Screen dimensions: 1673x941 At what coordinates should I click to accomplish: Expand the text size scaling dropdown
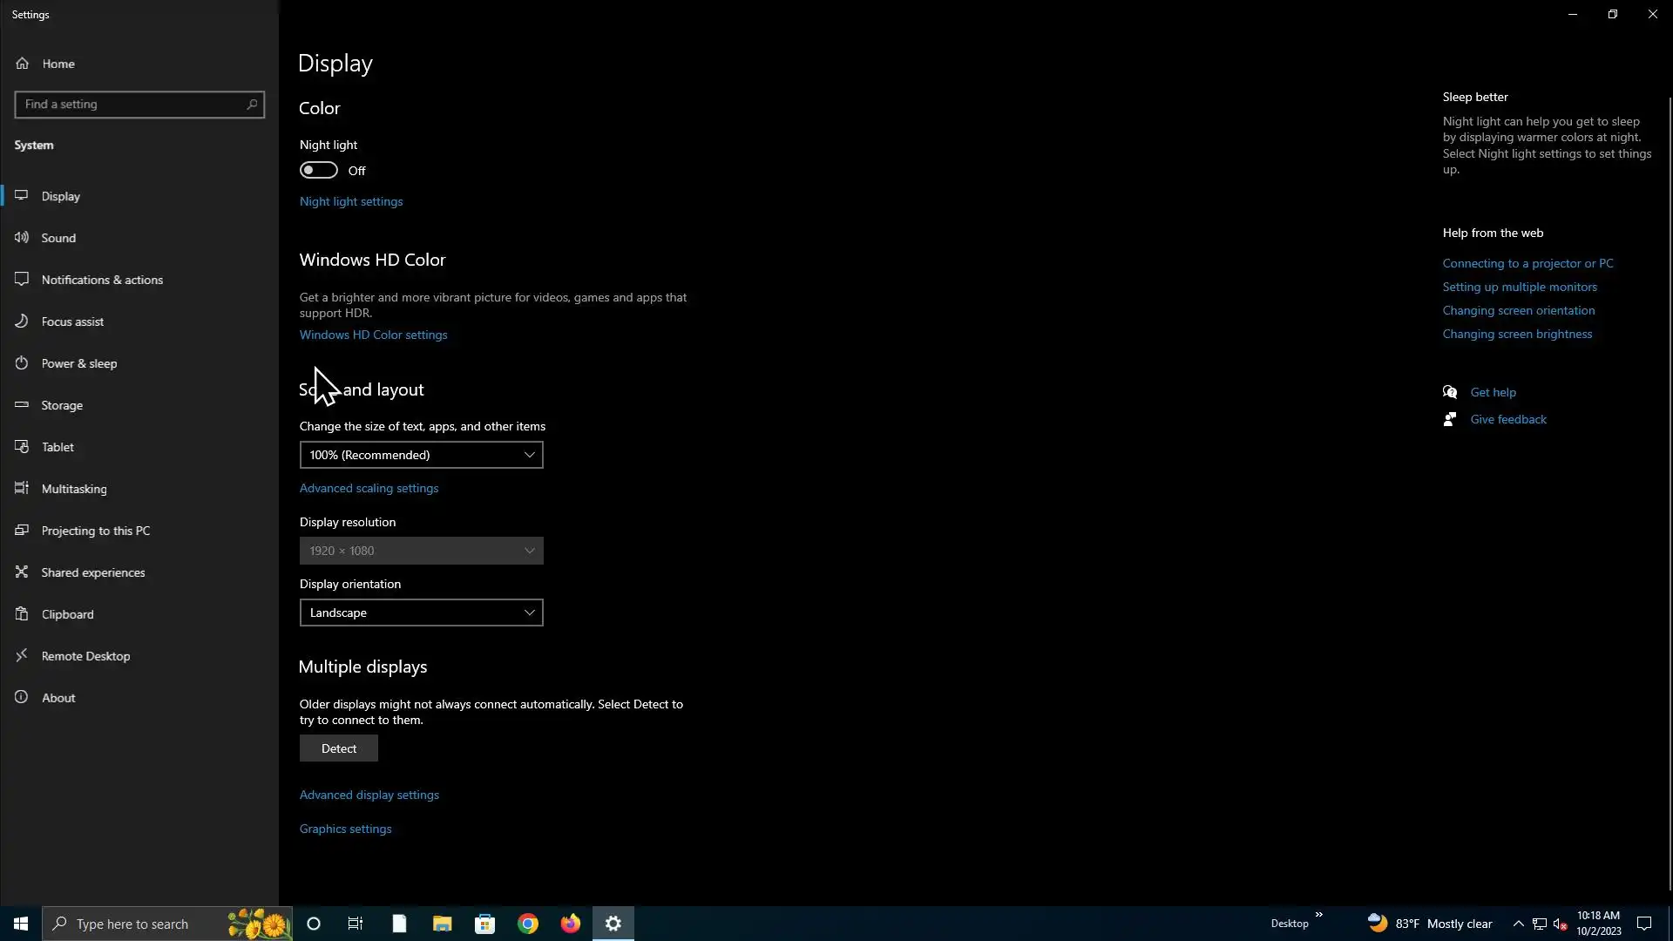pyautogui.click(x=421, y=455)
